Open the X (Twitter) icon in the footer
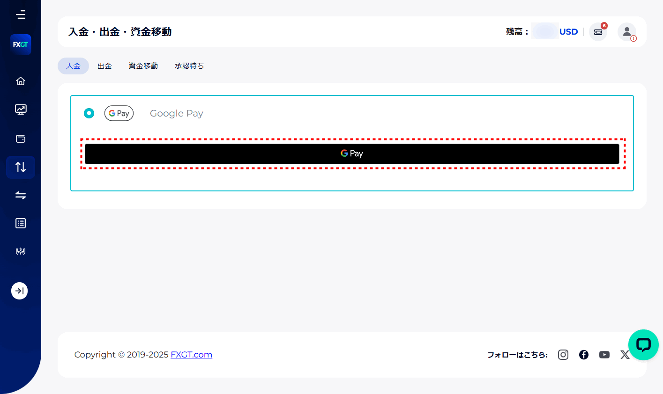Image resolution: width=663 pixels, height=394 pixels. click(625, 355)
